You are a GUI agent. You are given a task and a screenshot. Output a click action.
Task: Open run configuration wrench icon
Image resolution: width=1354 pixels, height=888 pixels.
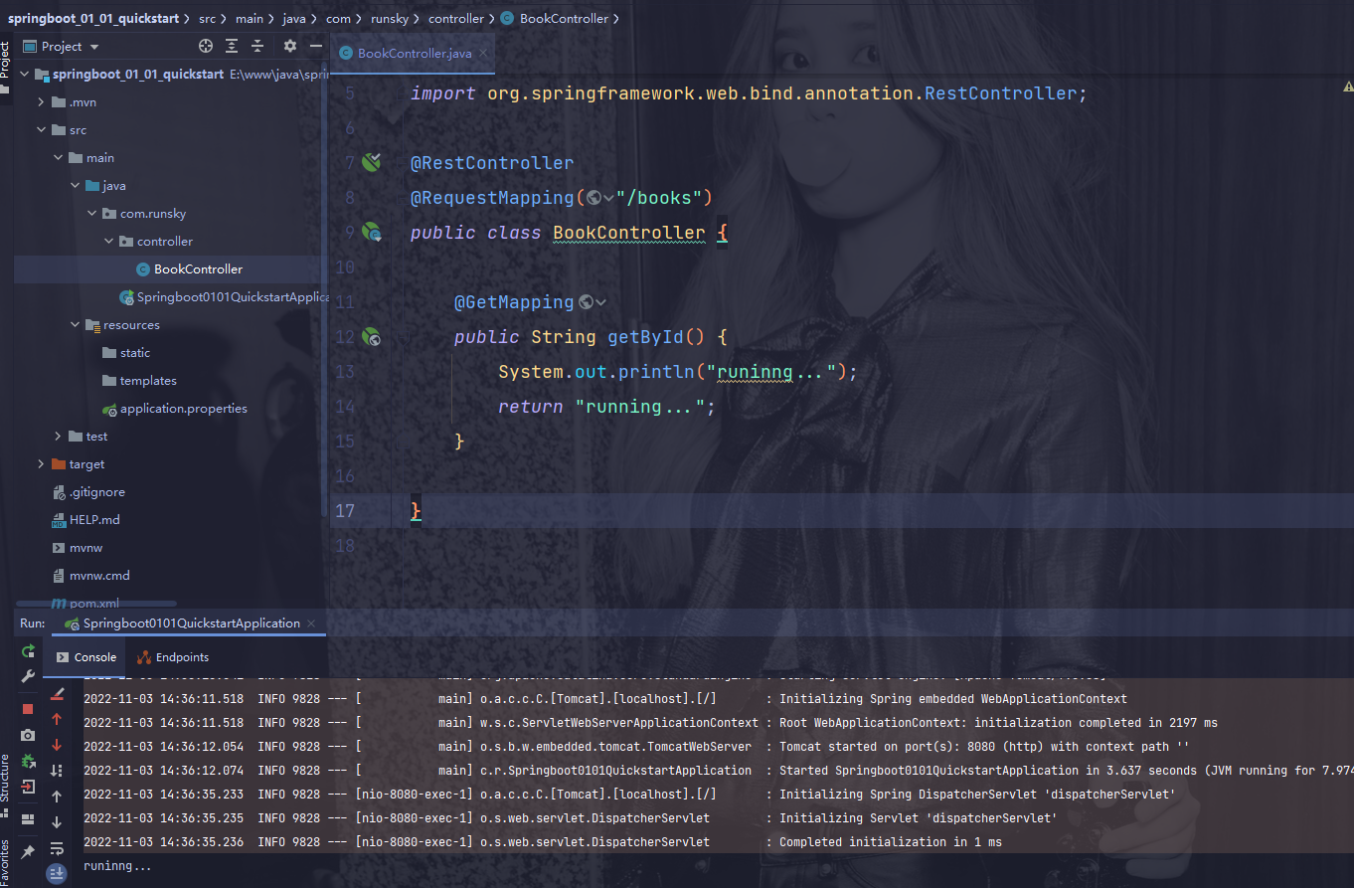click(28, 675)
